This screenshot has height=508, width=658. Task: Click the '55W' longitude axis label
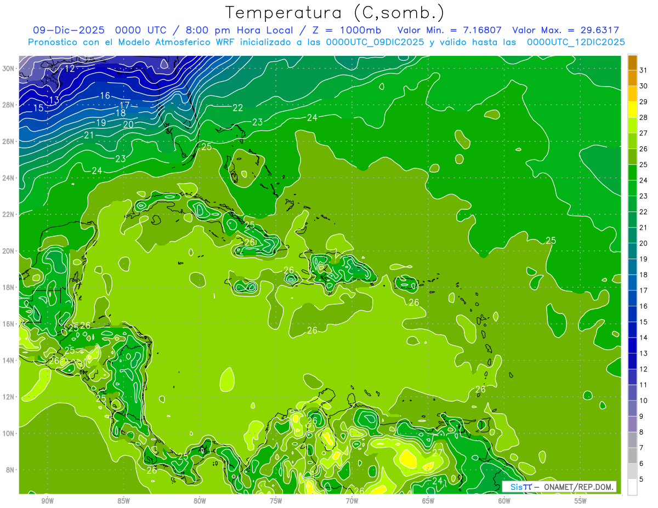pos(581,501)
